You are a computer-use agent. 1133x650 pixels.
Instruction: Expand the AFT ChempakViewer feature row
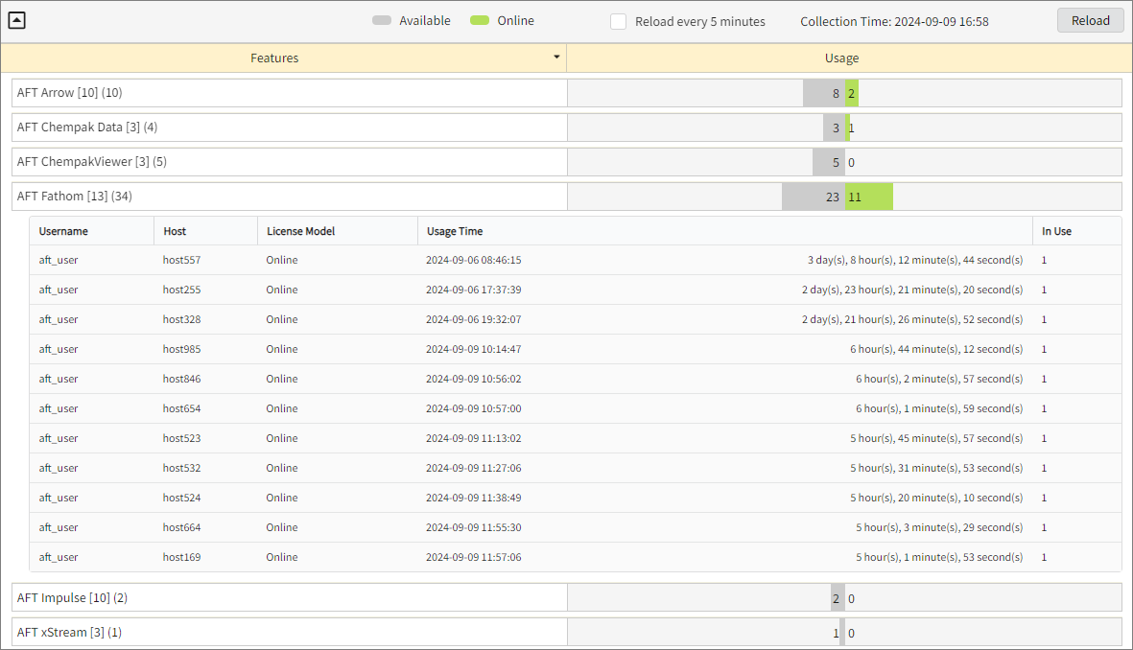coord(288,161)
